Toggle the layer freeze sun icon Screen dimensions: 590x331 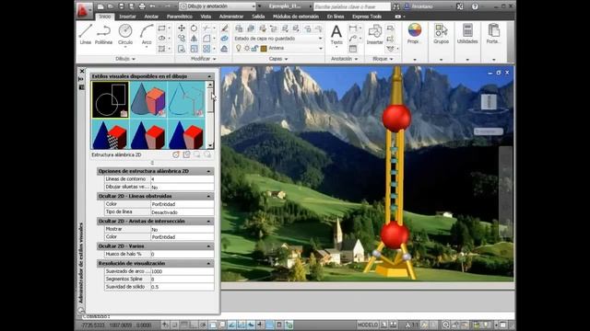click(247, 48)
